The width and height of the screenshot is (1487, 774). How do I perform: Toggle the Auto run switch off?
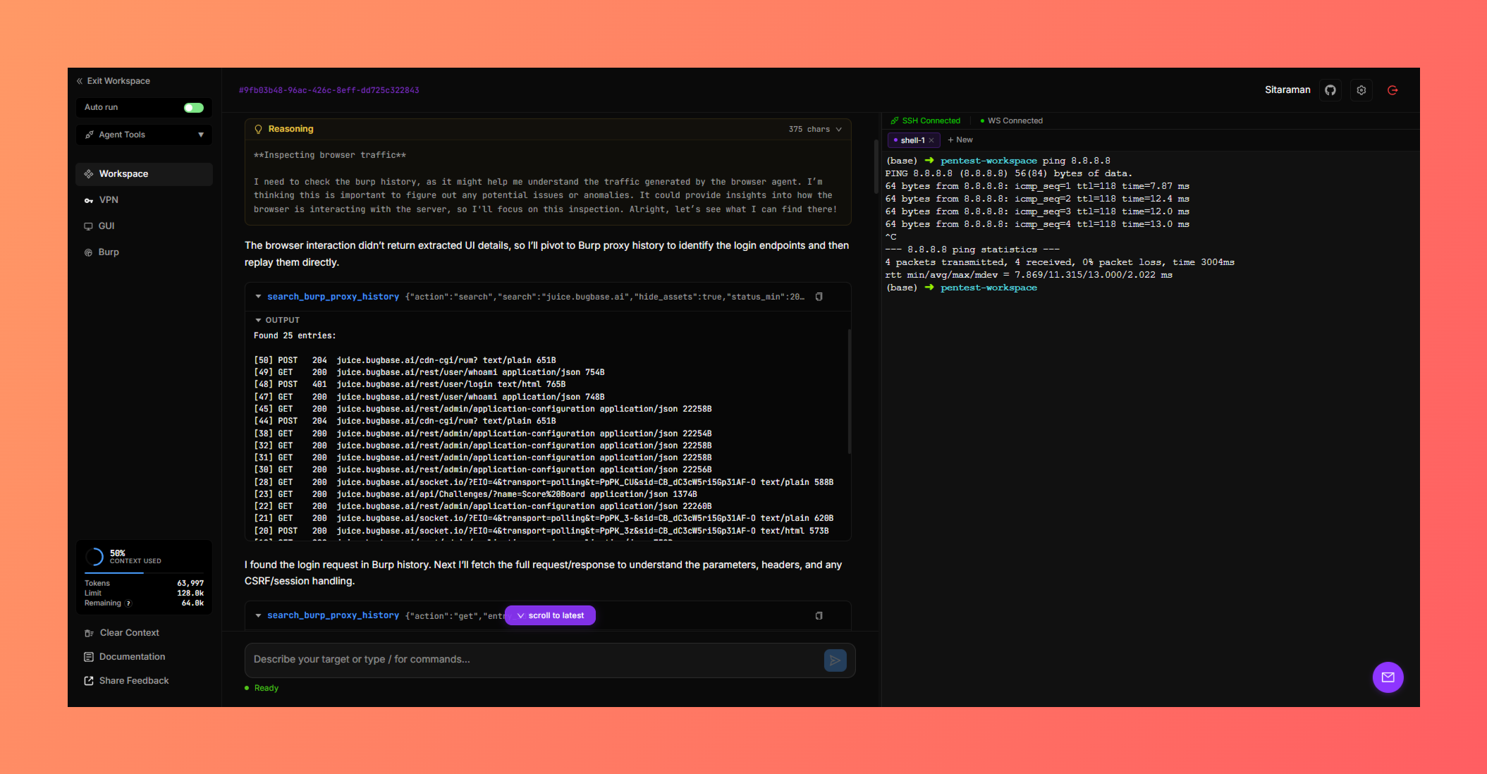[x=195, y=107]
